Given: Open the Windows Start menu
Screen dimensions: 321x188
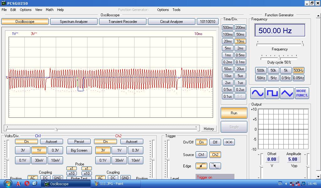Looking at the screenshot, I should 7,184.
